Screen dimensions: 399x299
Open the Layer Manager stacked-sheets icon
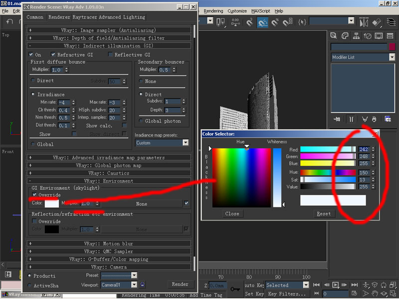coord(391,22)
